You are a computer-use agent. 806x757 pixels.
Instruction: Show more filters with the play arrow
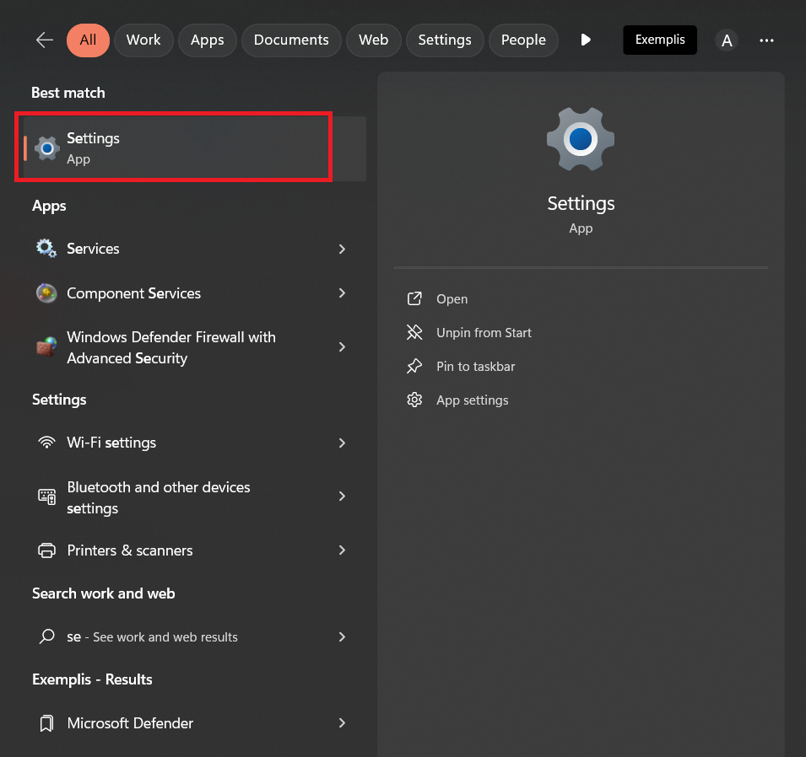586,40
